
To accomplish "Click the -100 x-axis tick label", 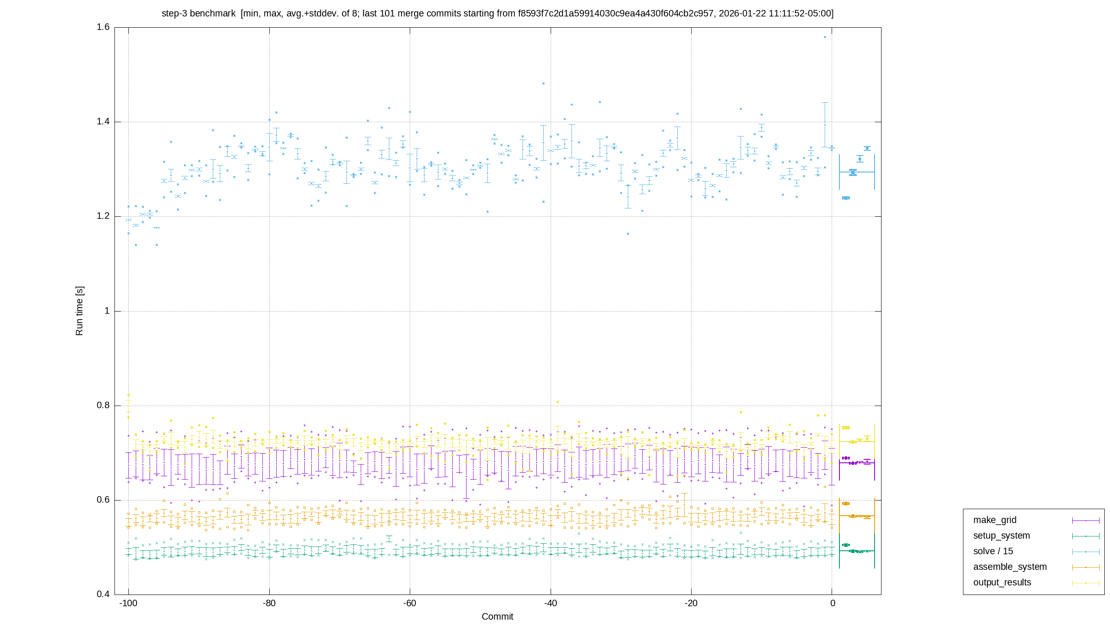I will 128,604.
